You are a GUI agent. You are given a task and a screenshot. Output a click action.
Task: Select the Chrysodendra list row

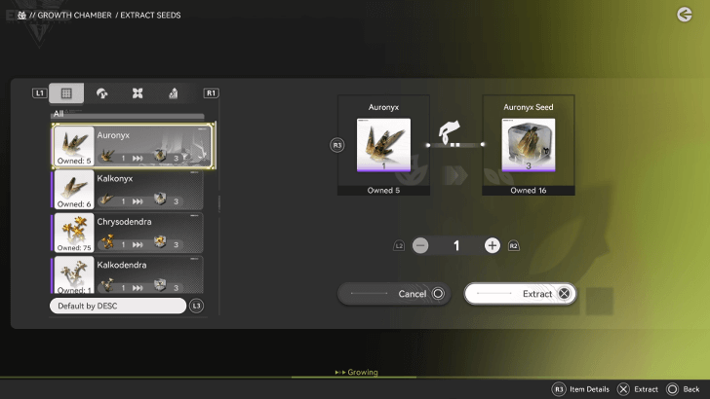point(127,233)
